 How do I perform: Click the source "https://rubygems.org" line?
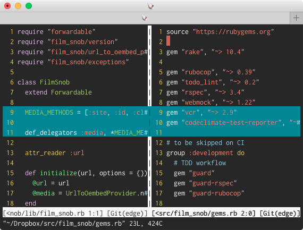[x=220, y=32]
